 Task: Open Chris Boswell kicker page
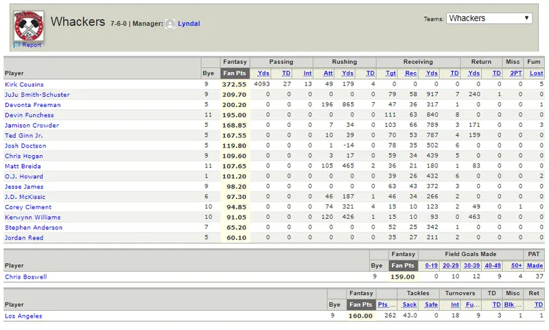click(25, 276)
